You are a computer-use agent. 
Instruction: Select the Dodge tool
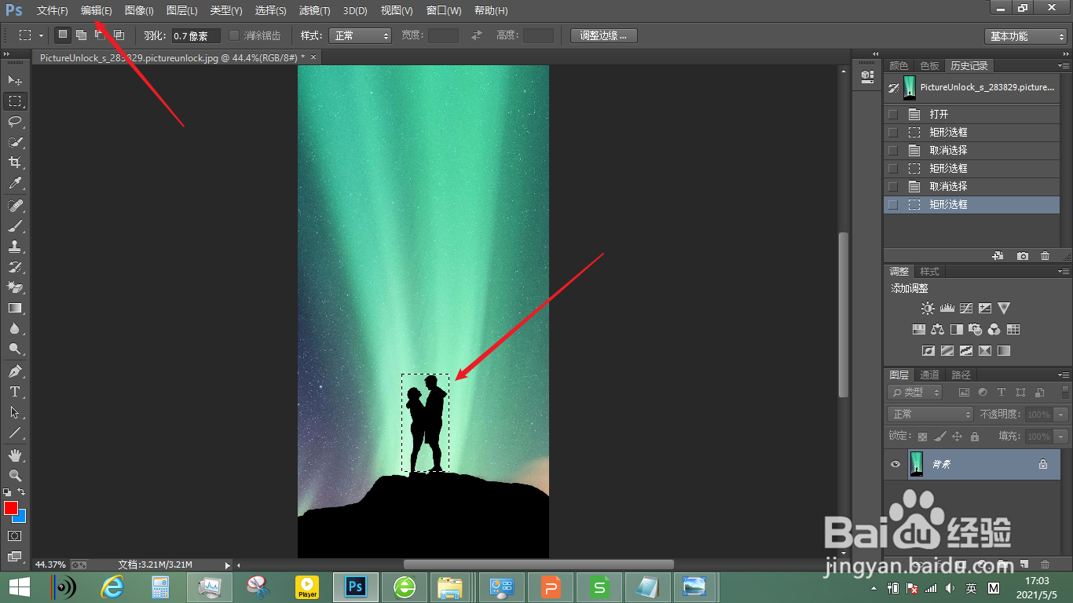point(15,349)
